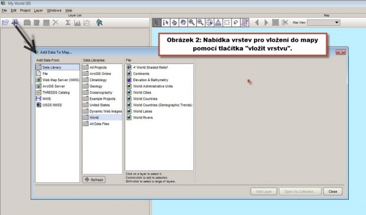
Task: Open the Help menu
Action: 69,10
